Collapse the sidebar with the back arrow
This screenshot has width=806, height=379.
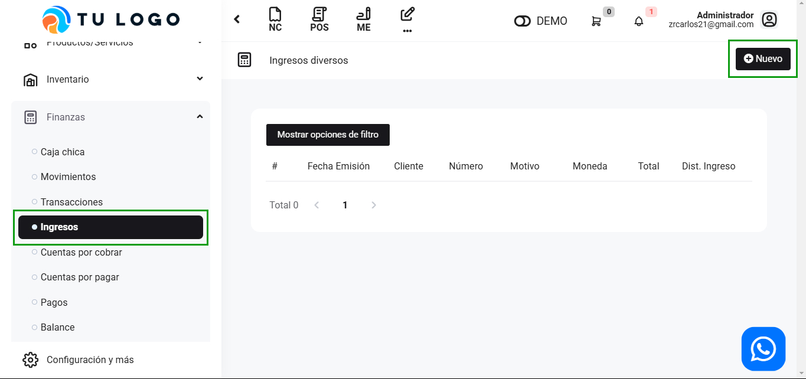237,19
